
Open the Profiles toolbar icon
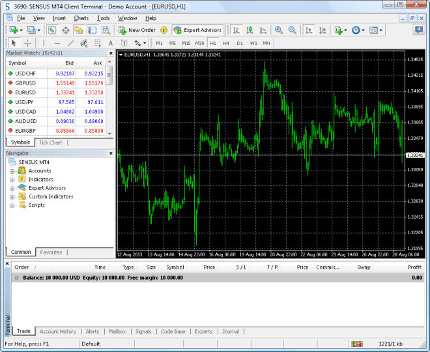click(31, 30)
